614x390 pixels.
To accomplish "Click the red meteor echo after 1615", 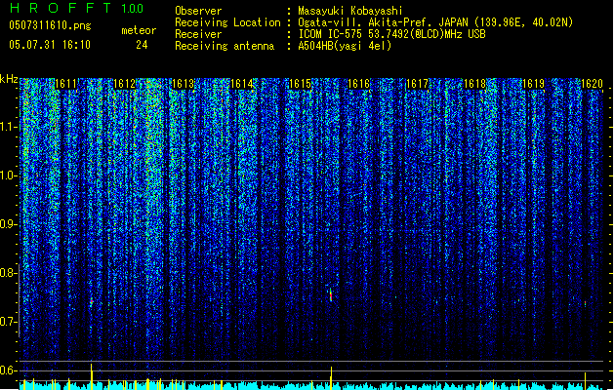I will point(331,294).
